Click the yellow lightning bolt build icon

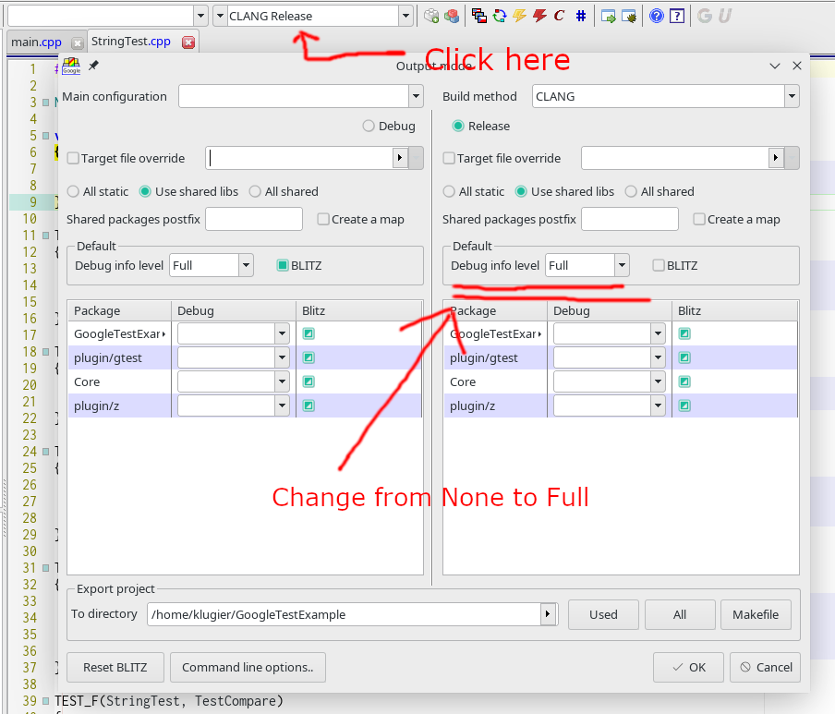pos(519,16)
